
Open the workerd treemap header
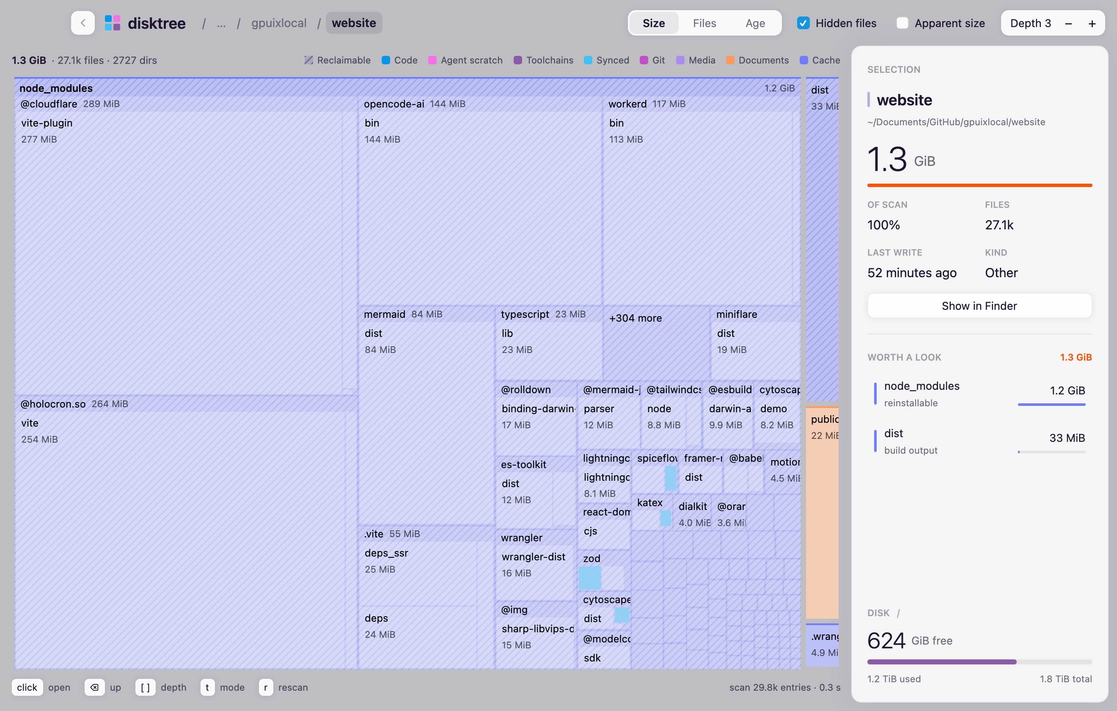tap(702, 104)
